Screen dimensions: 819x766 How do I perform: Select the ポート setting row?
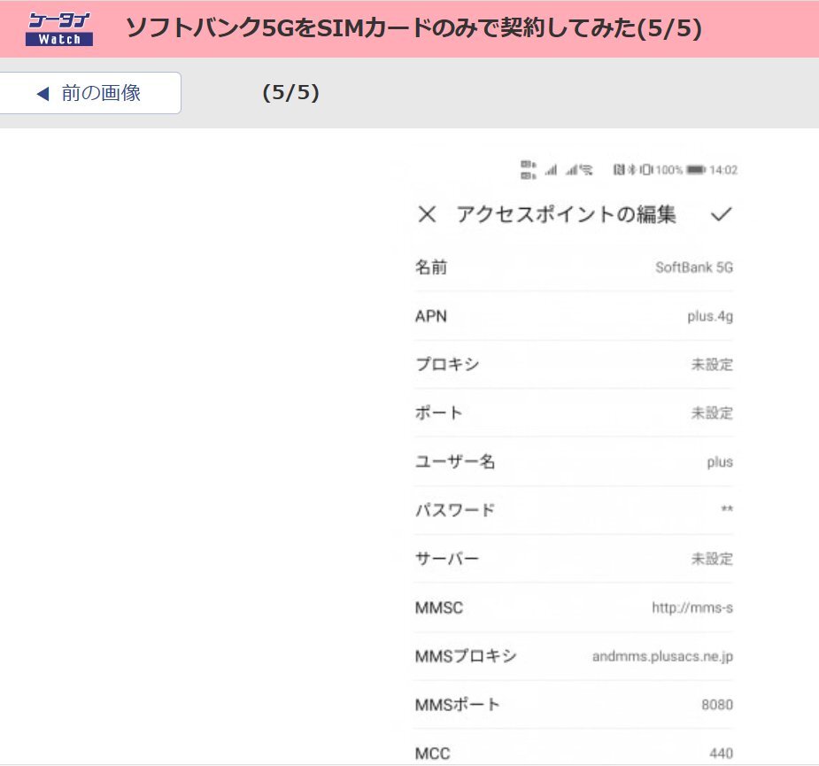[x=574, y=414]
